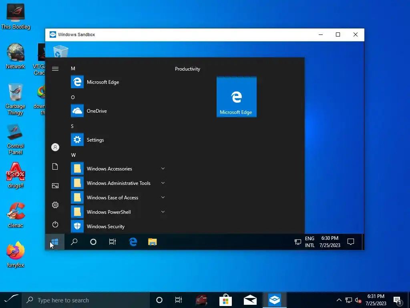410x308 pixels.
Task: Open the sandbox Action Center icon
Action: (351, 242)
